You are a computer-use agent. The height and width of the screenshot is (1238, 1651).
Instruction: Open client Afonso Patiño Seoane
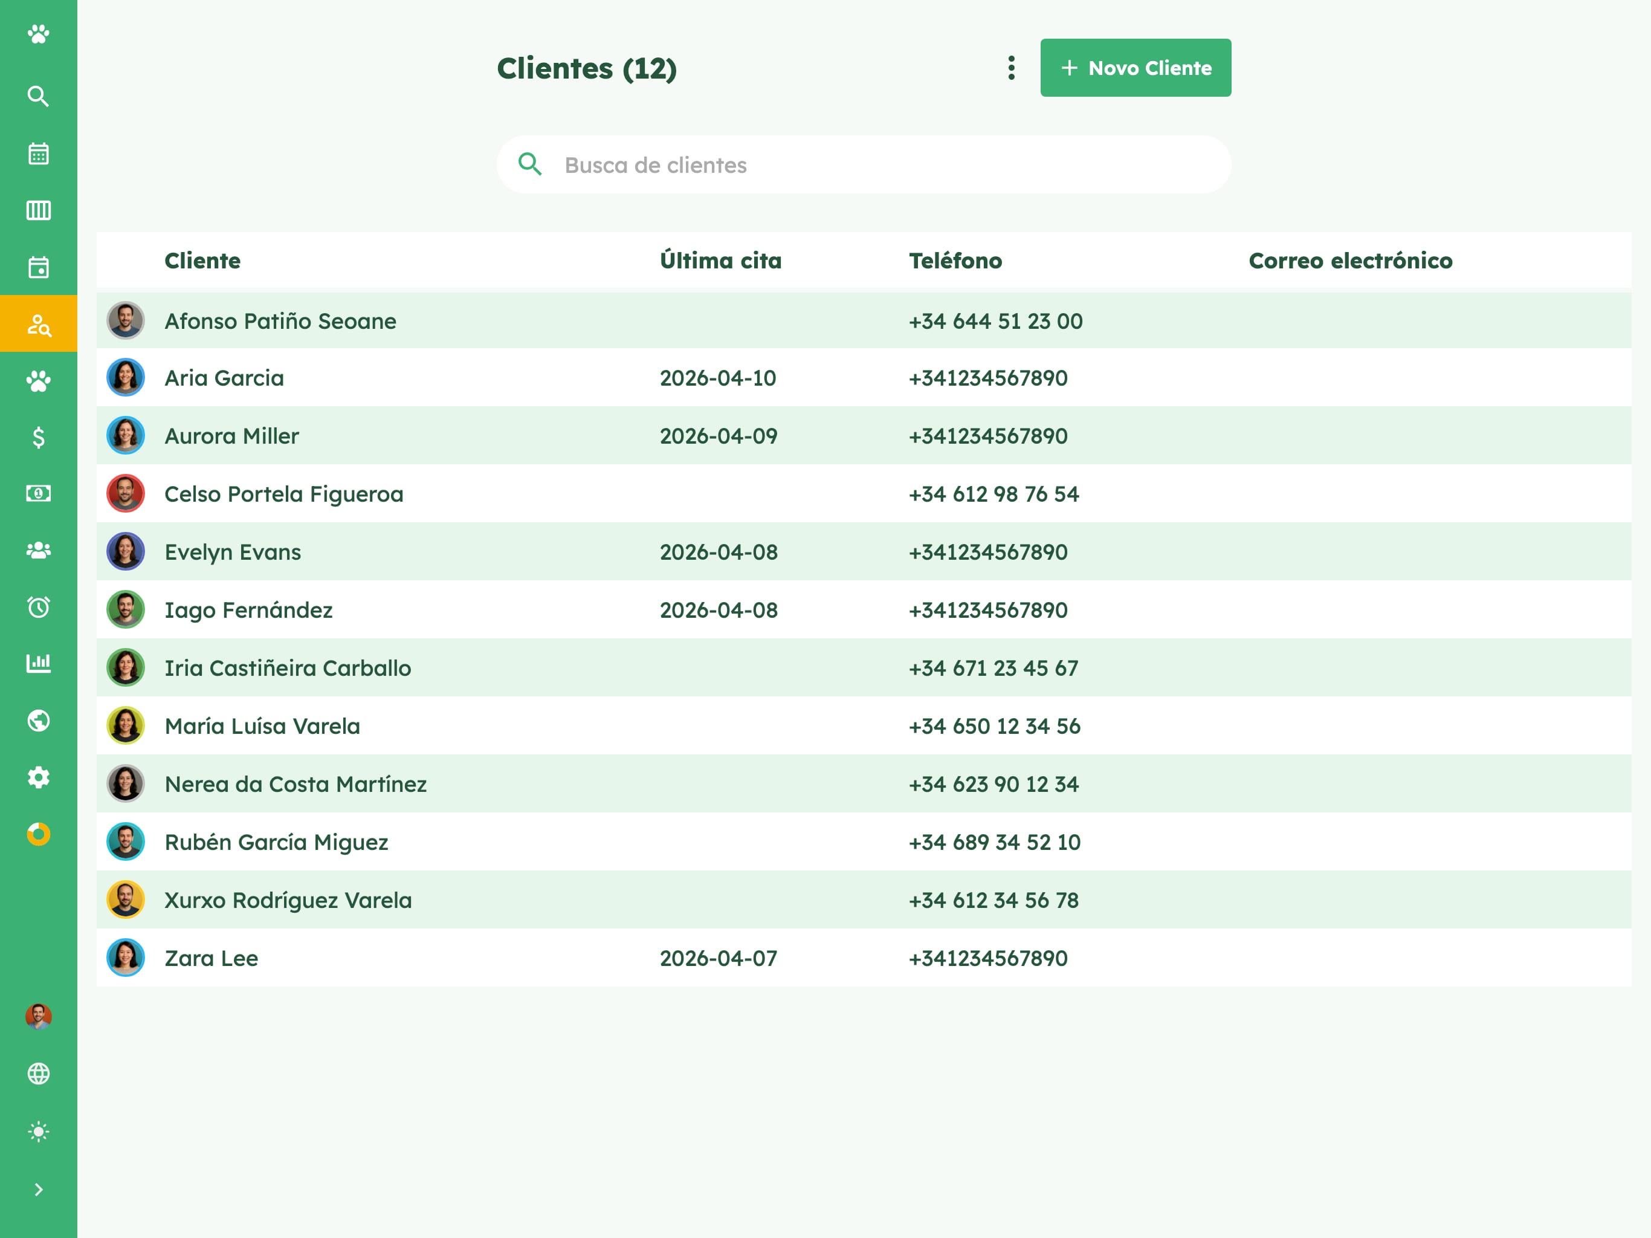coord(280,321)
